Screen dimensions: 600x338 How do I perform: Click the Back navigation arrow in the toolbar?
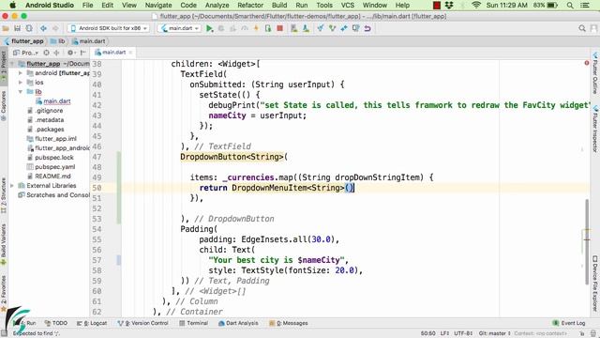pyautogui.click(x=44, y=28)
